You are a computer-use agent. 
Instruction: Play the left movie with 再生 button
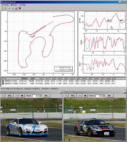pos(10,96)
